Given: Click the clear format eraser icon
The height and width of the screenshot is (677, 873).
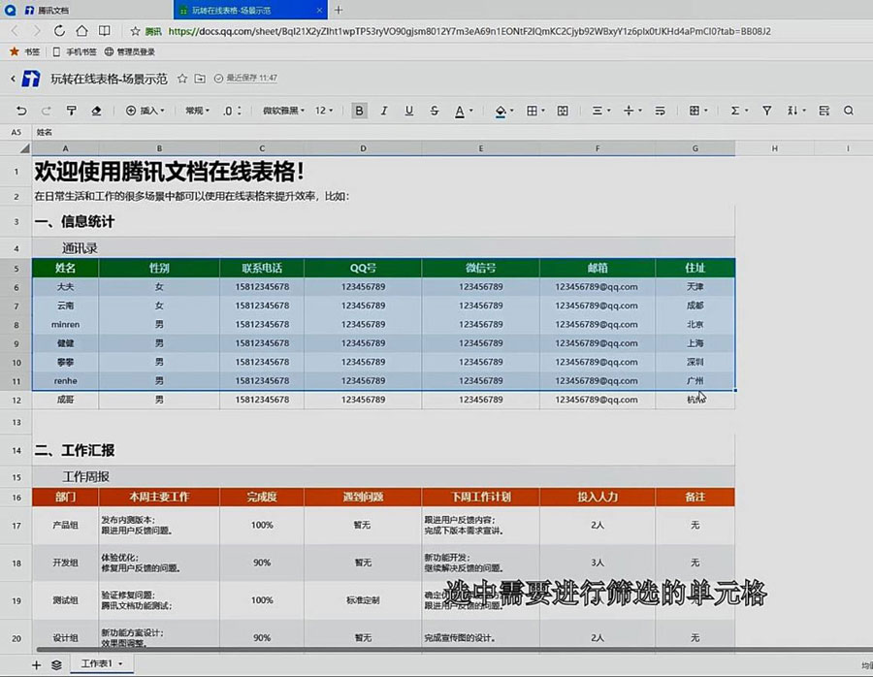Looking at the screenshot, I should click(x=96, y=111).
